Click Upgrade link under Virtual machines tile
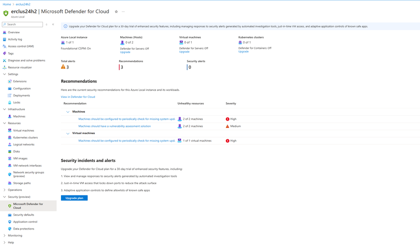The width and height of the screenshot is (420, 248). tap(184, 52)
